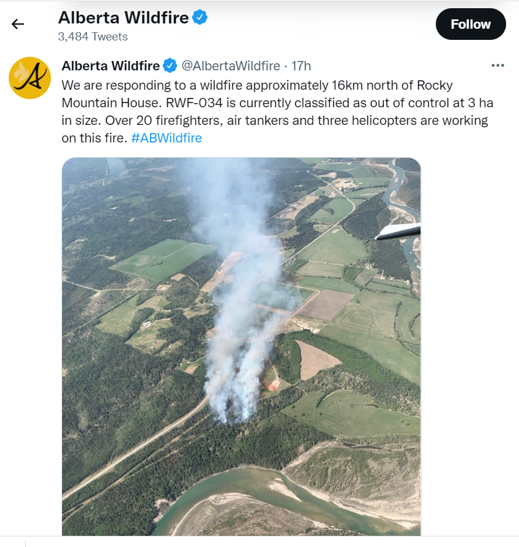Open the tweet's three-dot More menu
Viewport: 519px width, 547px height.
(x=497, y=65)
